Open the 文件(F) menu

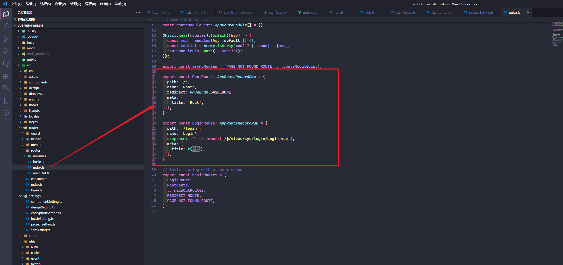16,4
